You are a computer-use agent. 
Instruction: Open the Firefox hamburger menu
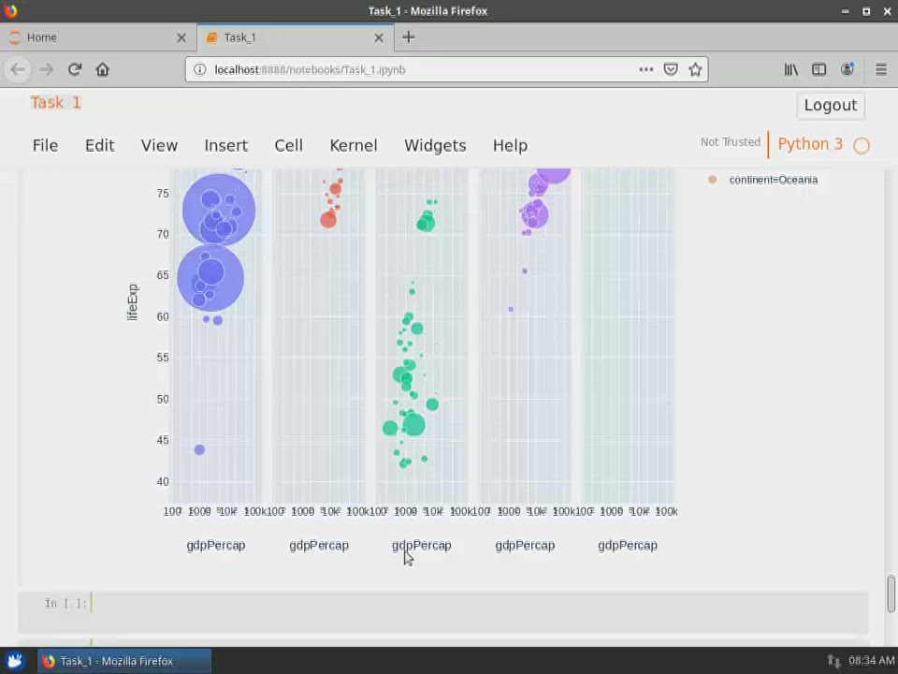880,69
